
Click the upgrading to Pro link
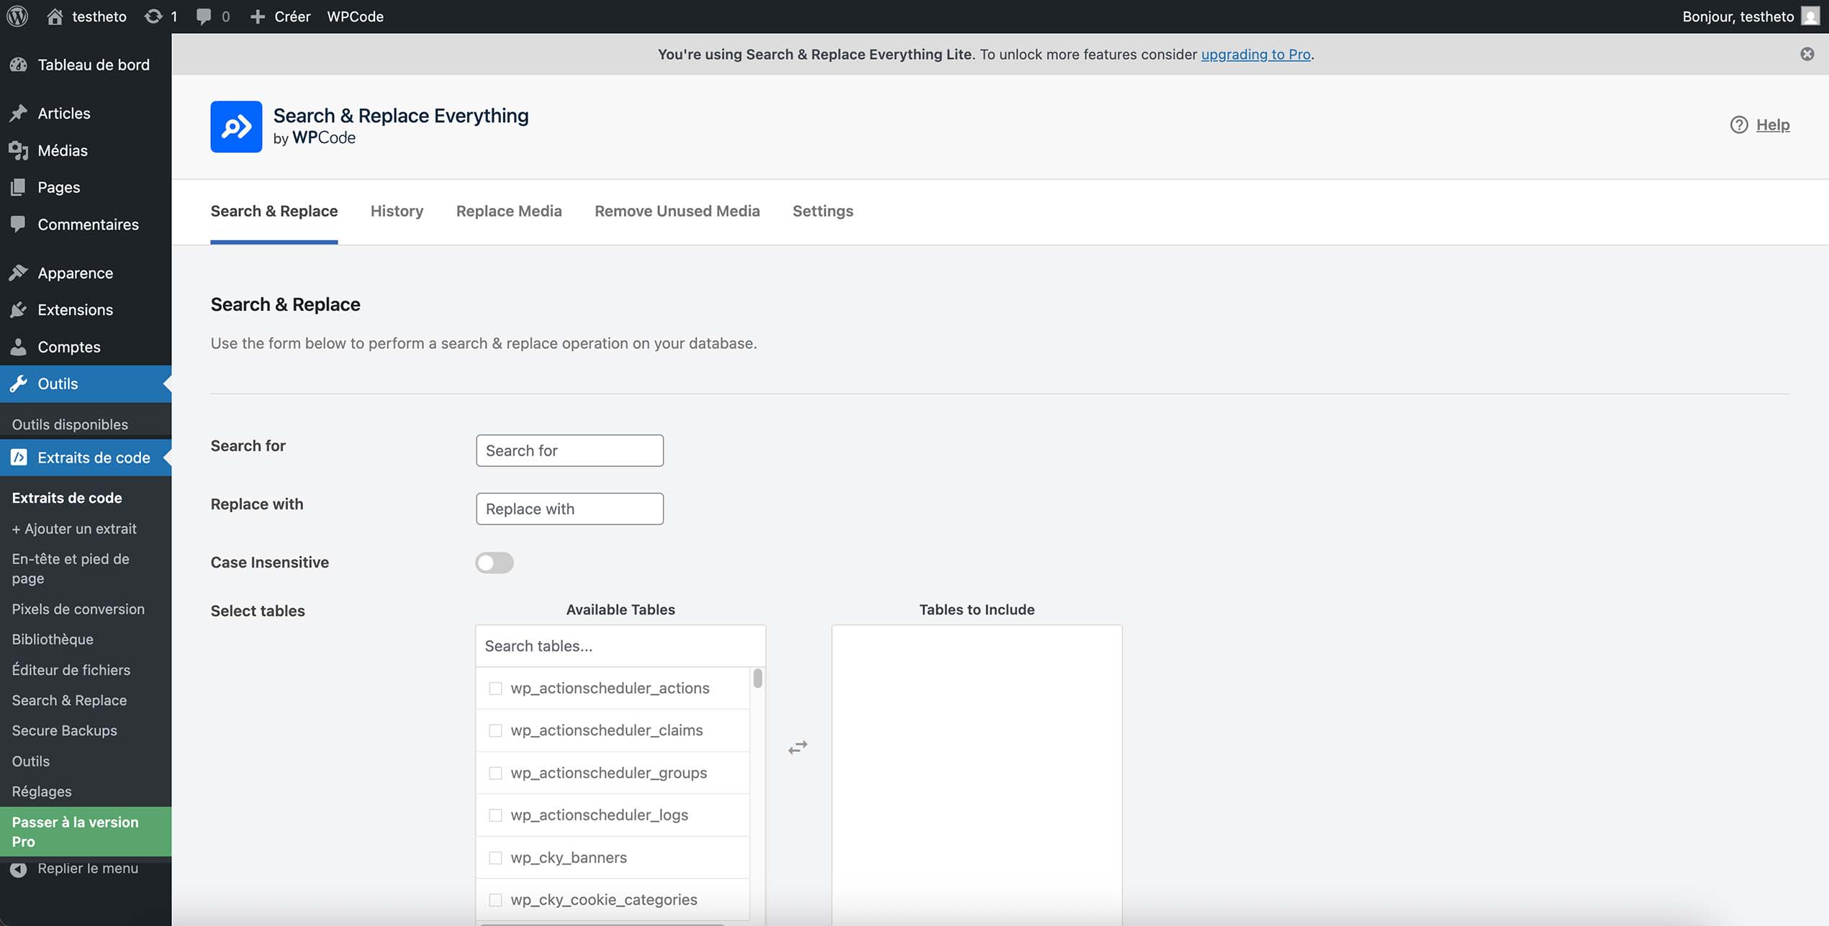[x=1255, y=54]
